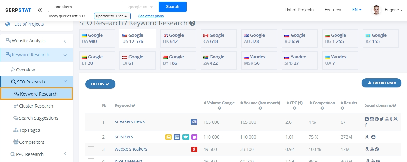Select Google UA 980 database tile
Screen dimensions: 407x162
97,39
